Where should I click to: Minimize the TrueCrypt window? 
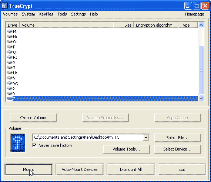pos(188,6)
